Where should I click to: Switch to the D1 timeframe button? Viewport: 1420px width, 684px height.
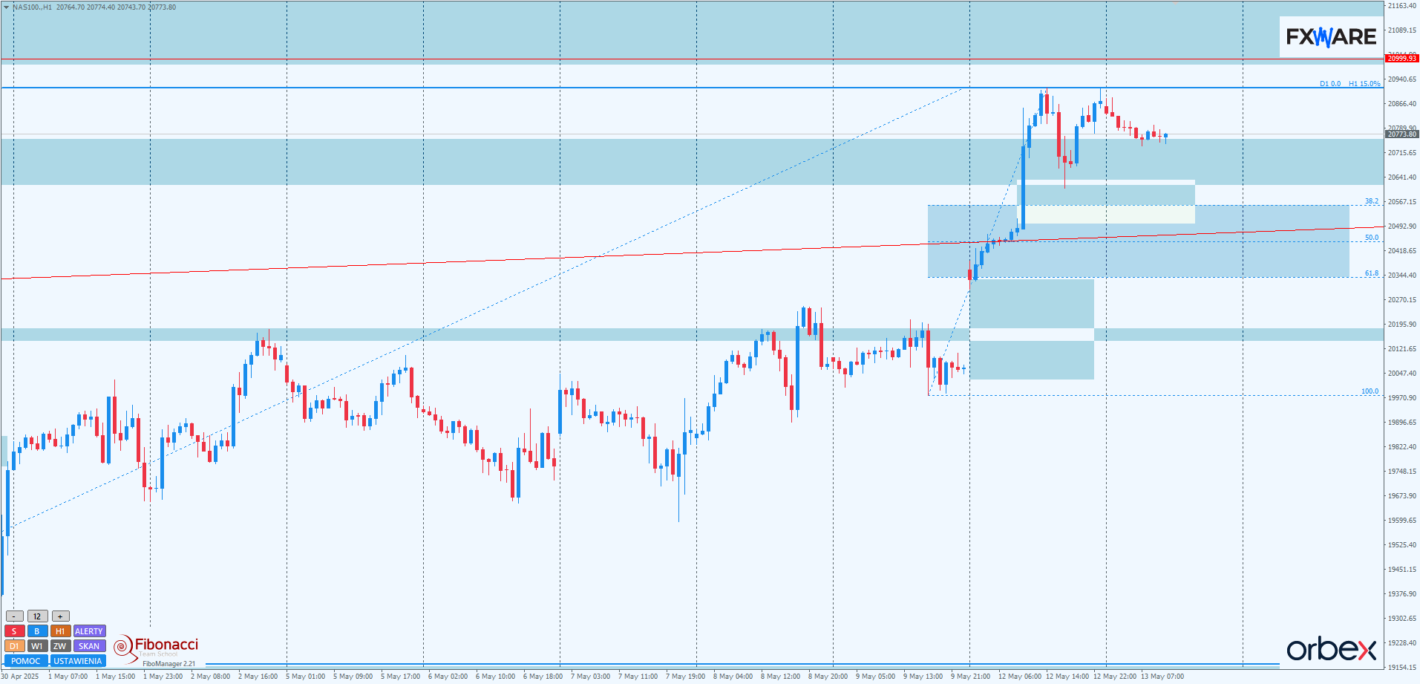click(x=14, y=646)
